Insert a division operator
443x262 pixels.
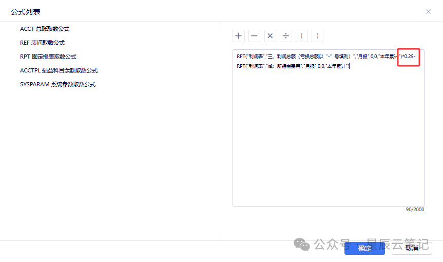(x=286, y=36)
